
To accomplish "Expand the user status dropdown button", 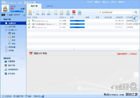I will (24, 15).
